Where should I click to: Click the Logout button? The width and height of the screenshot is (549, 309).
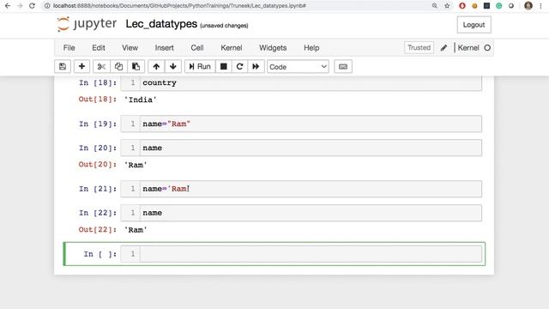474,25
